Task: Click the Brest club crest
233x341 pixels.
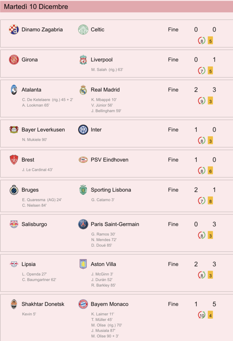Action: pyautogui.click(x=14, y=160)
